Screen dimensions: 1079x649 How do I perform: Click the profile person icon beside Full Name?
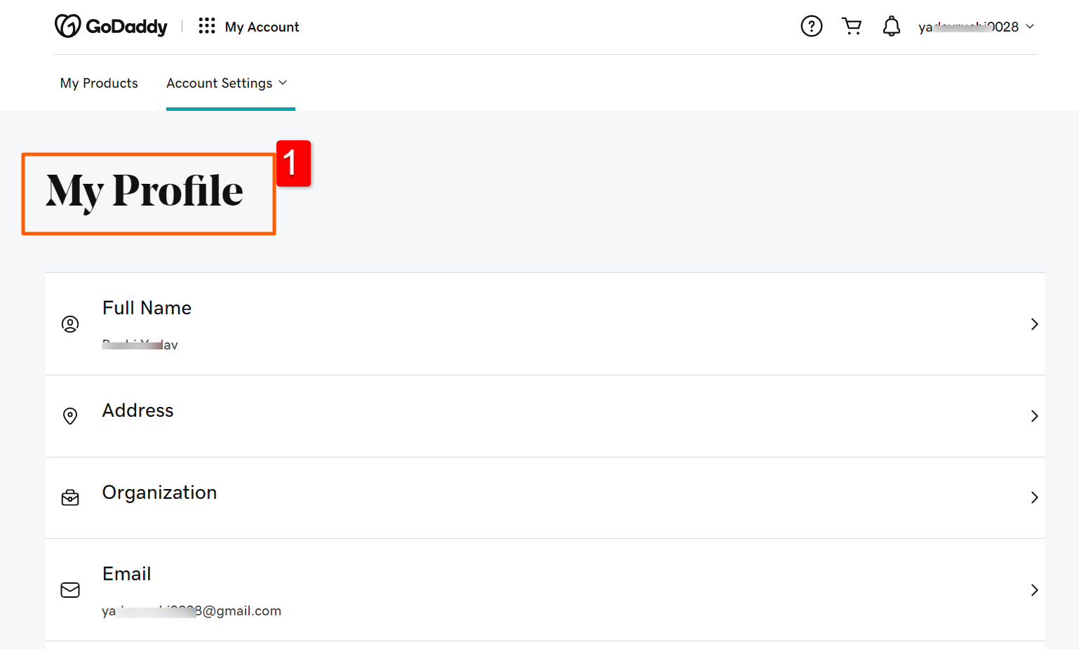(x=70, y=324)
